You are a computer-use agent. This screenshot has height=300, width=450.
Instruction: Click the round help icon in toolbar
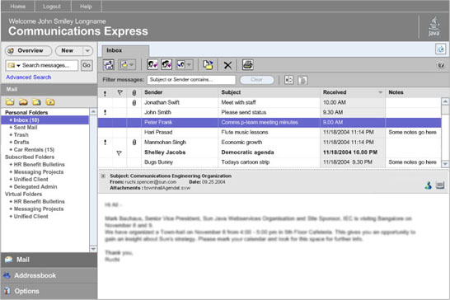441,65
